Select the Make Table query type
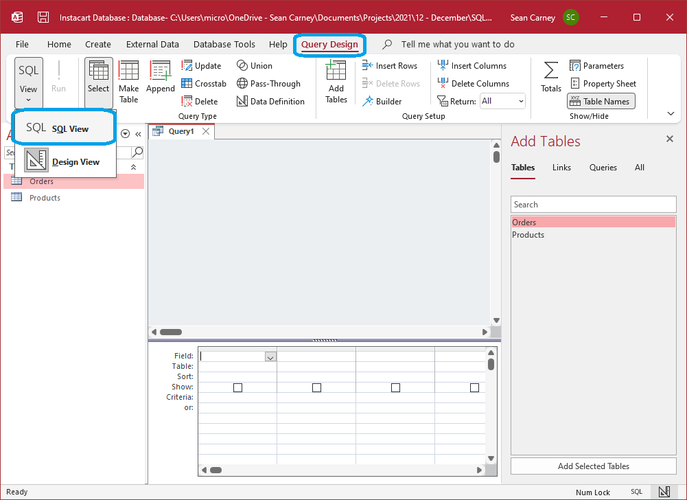 [x=128, y=81]
